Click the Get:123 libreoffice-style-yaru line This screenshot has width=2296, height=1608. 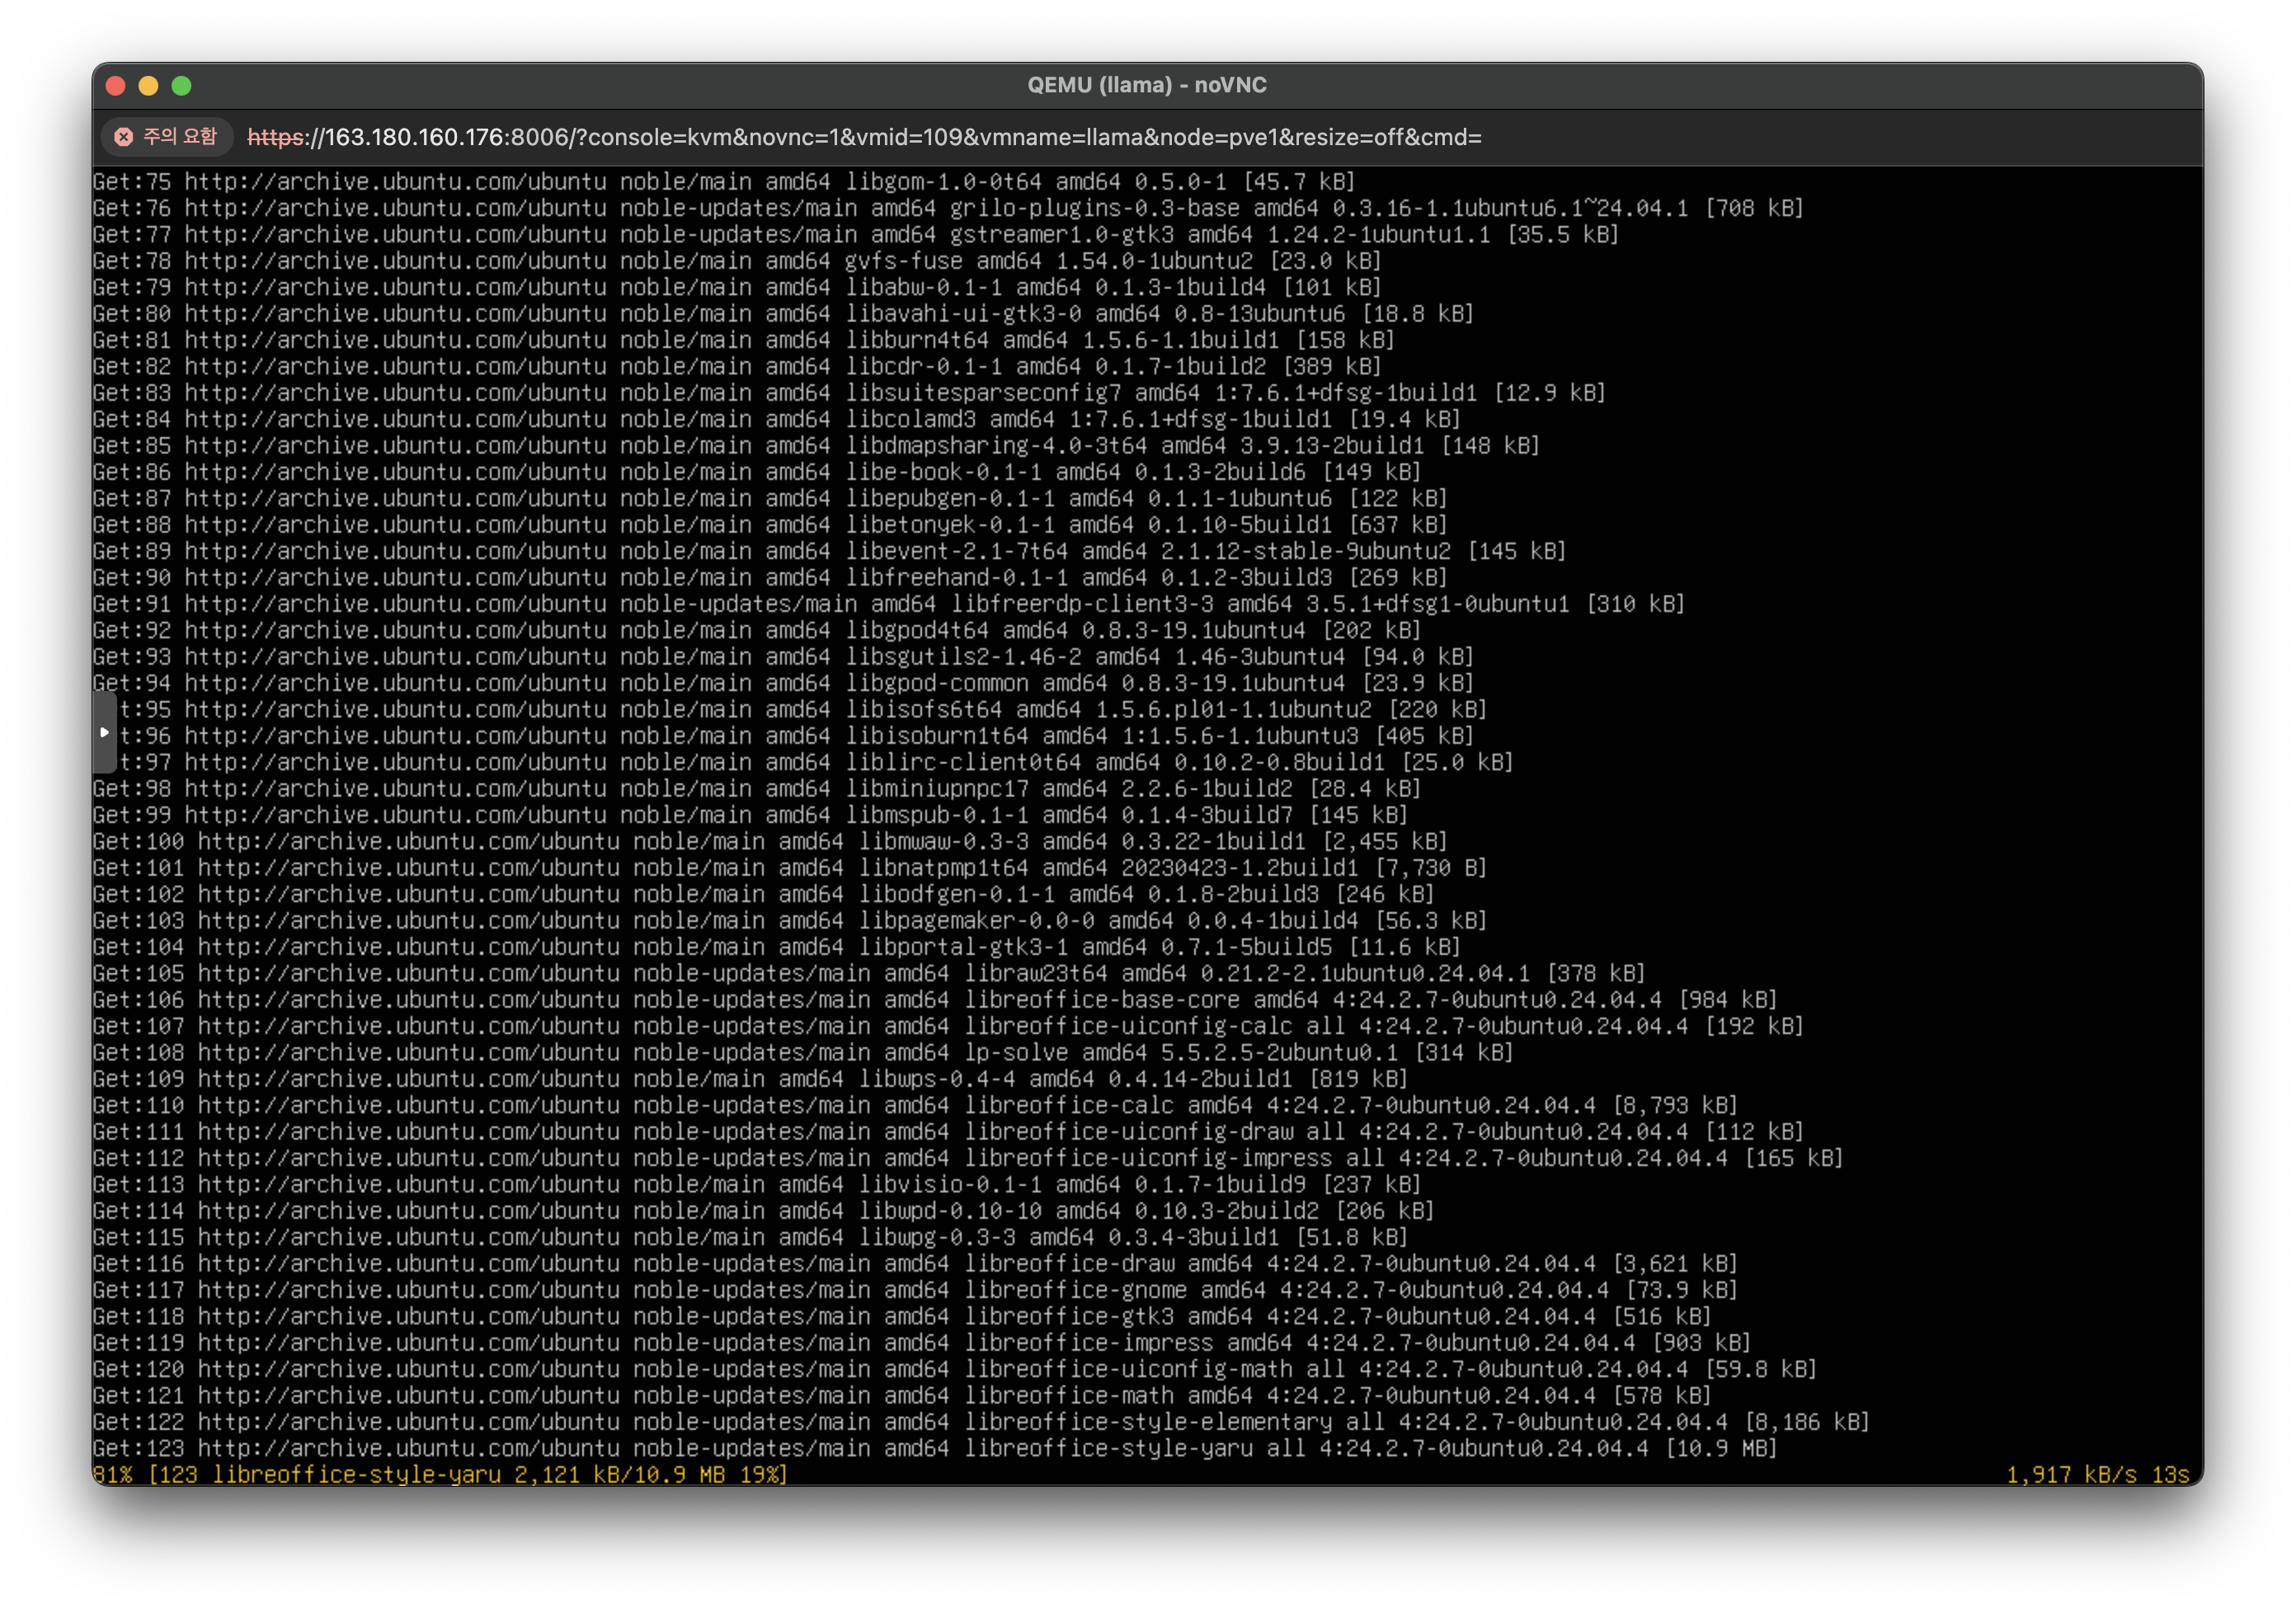(934, 1449)
